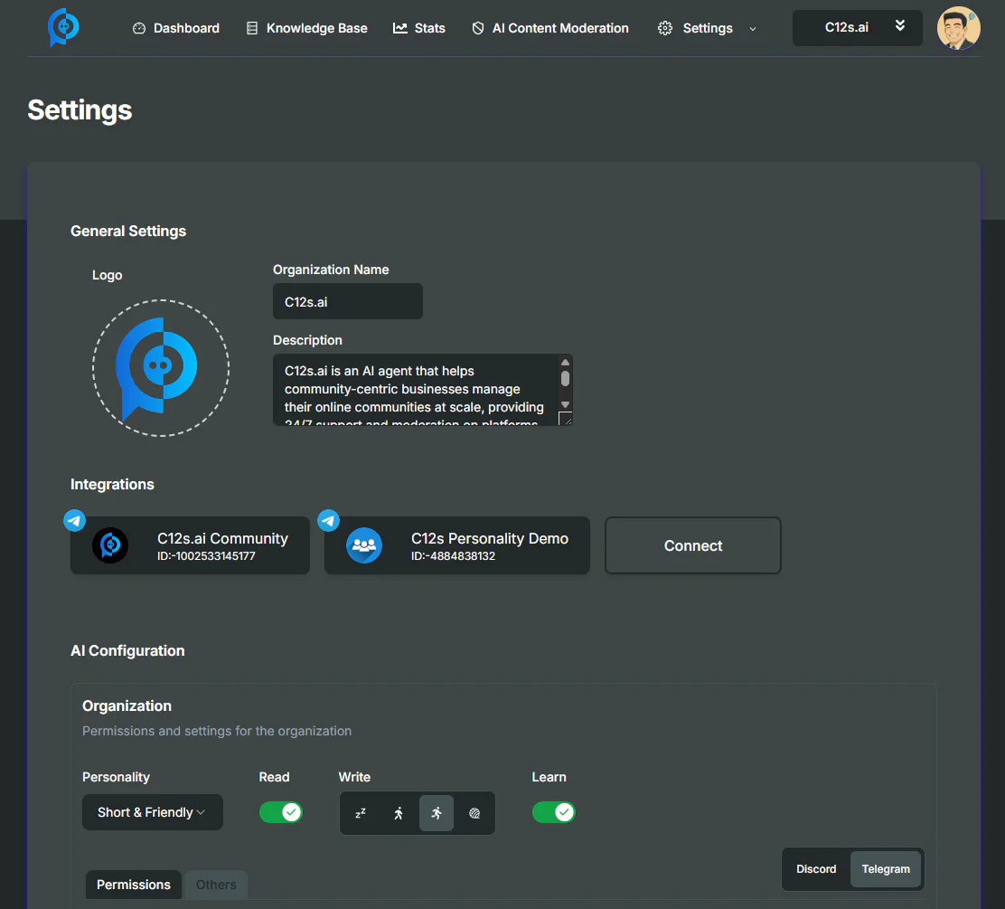This screenshot has width=1005, height=909.
Task: Toggle the Read permission switch
Action: (x=281, y=812)
